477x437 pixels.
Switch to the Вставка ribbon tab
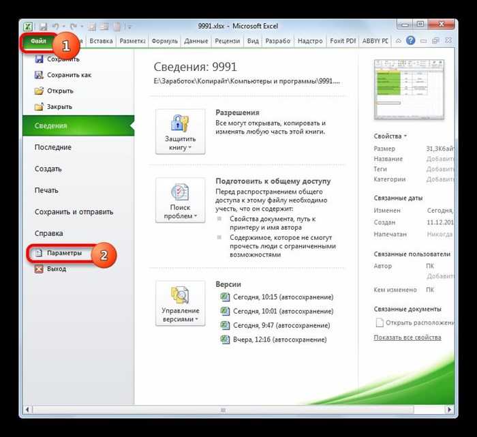click(x=101, y=41)
